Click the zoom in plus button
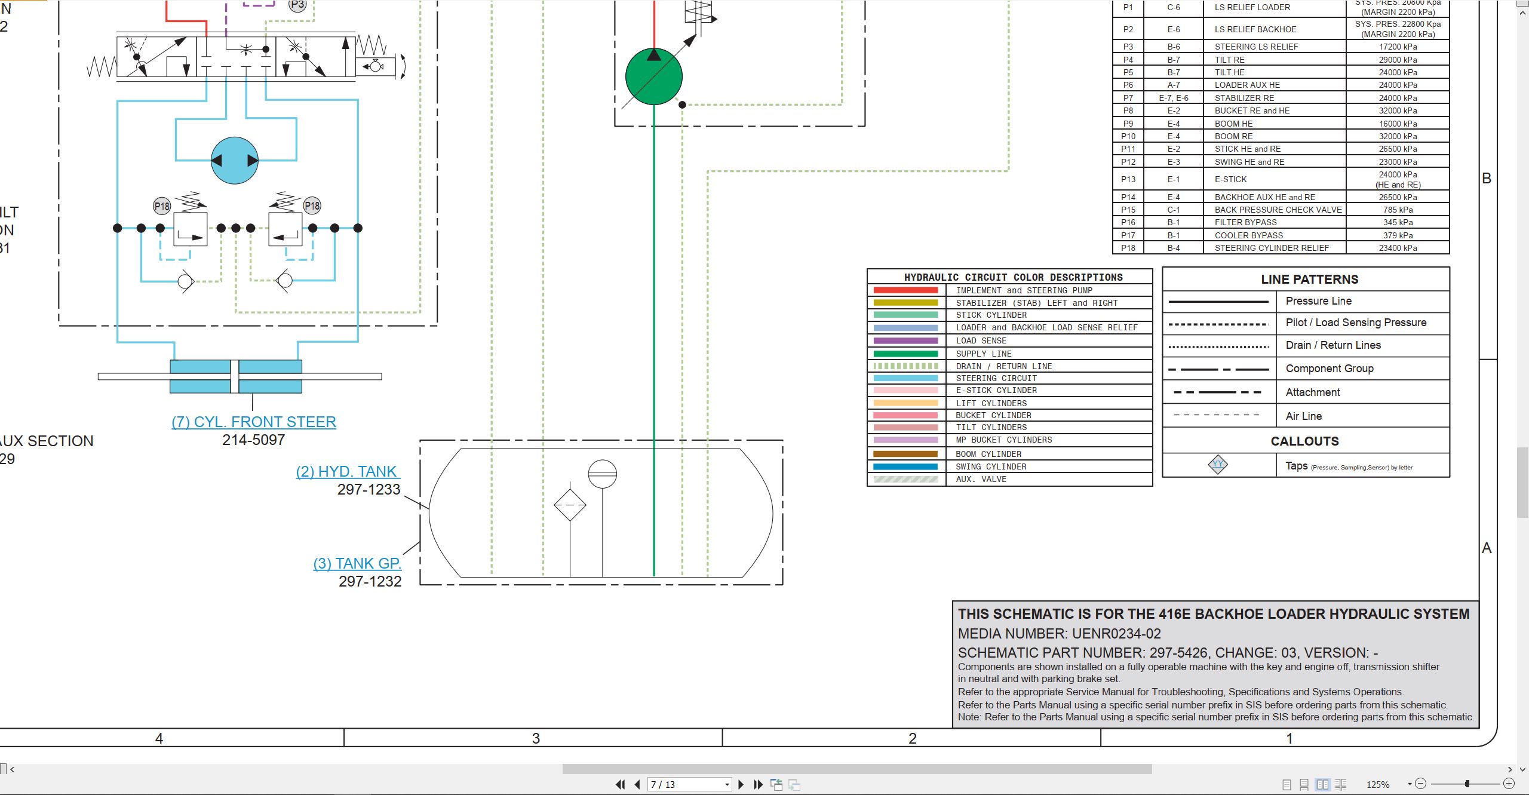The height and width of the screenshot is (795, 1529). pos(1509,784)
